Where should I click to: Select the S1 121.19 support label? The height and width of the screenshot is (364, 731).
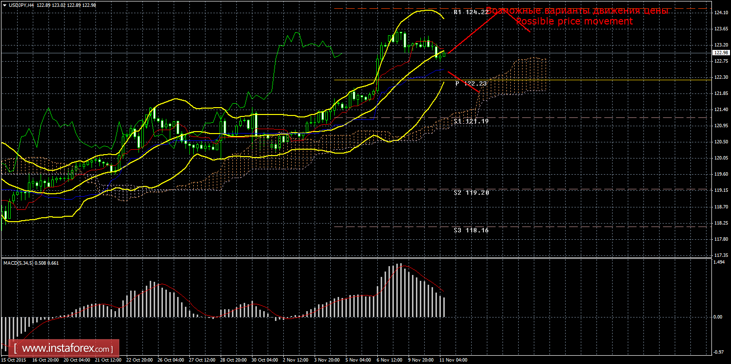point(471,120)
